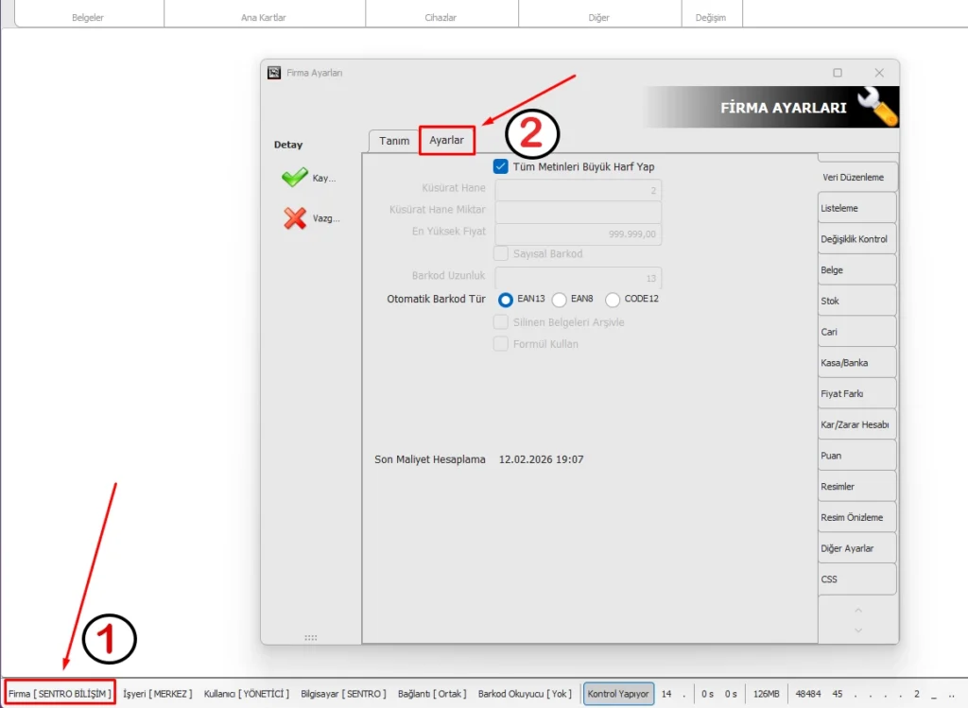The image size is (968, 708).
Task: Open the Ana Kartlar ribbon group
Action: coord(264,18)
